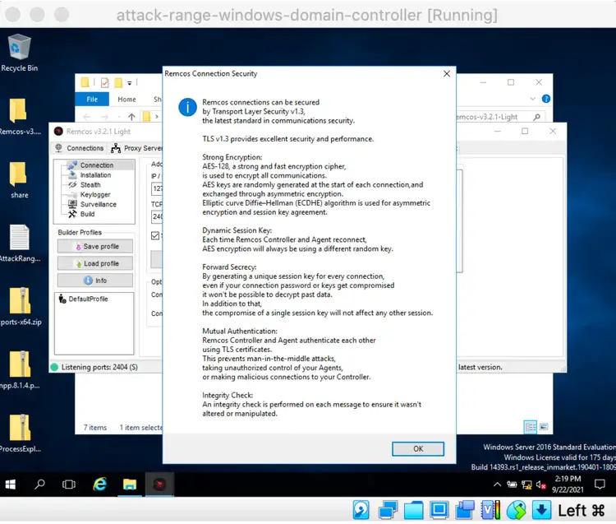Open Internet Explorer from the taskbar
The height and width of the screenshot is (524, 616).
[100, 485]
